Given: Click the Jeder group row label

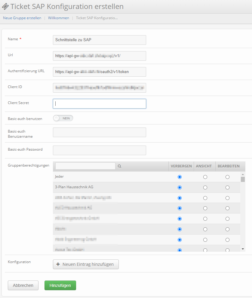Looking at the screenshot, I should 59,177.
